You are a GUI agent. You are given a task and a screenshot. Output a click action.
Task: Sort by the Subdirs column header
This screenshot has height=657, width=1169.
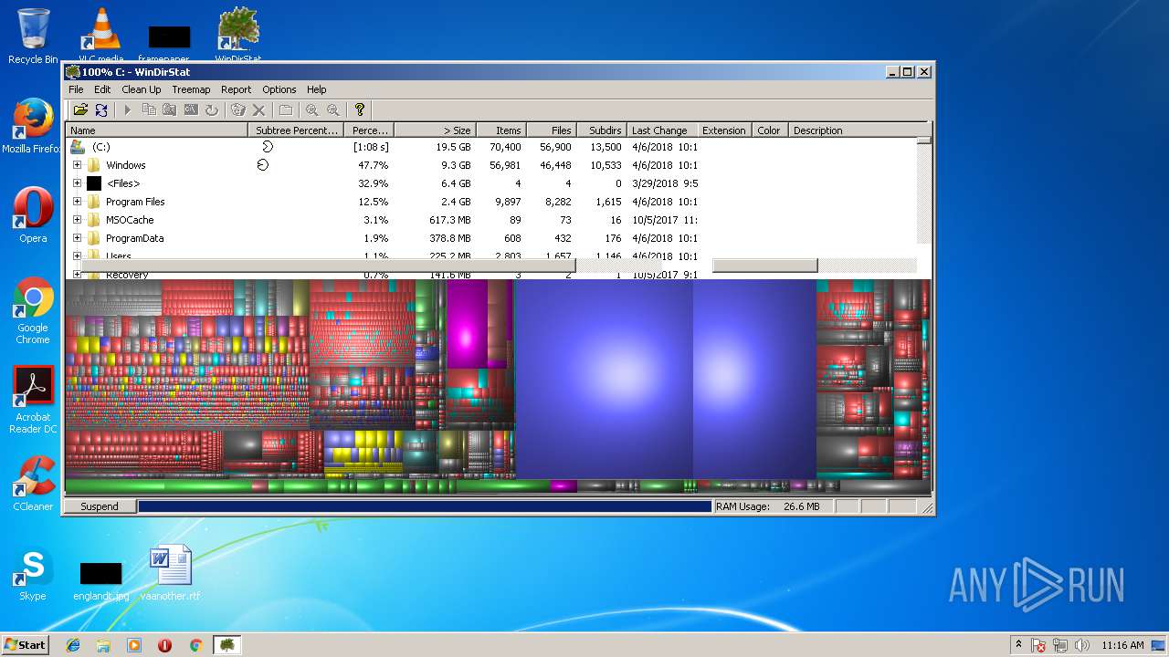[601, 130]
